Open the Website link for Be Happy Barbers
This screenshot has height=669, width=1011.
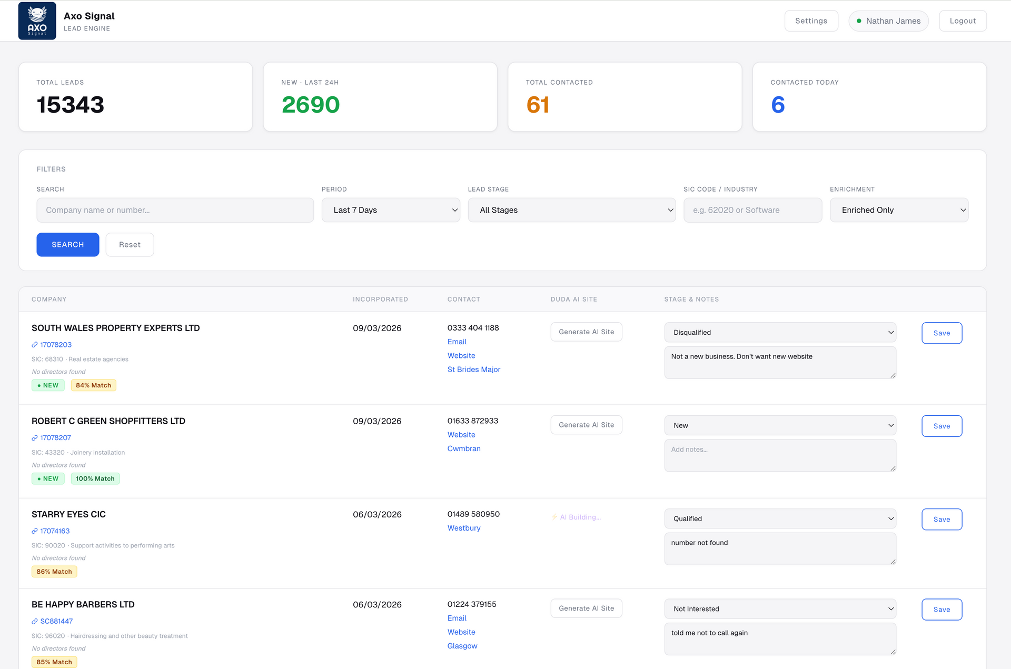click(461, 632)
